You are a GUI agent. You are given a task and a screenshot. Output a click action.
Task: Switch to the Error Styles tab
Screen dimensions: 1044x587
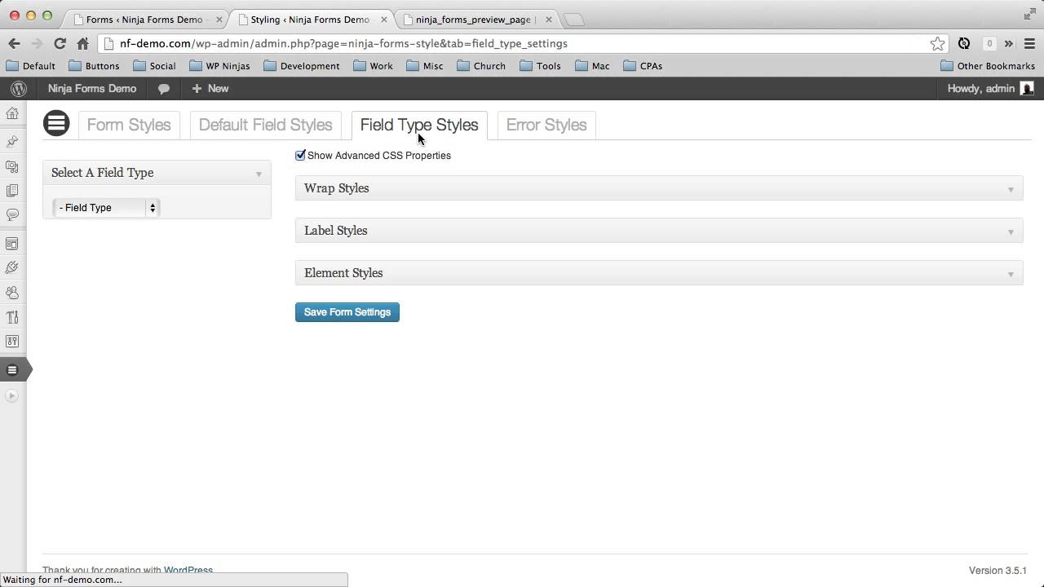(546, 125)
